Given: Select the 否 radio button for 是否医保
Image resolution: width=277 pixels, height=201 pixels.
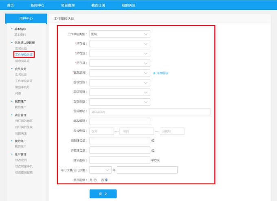Looking at the screenshot, I should click(107, 179).
